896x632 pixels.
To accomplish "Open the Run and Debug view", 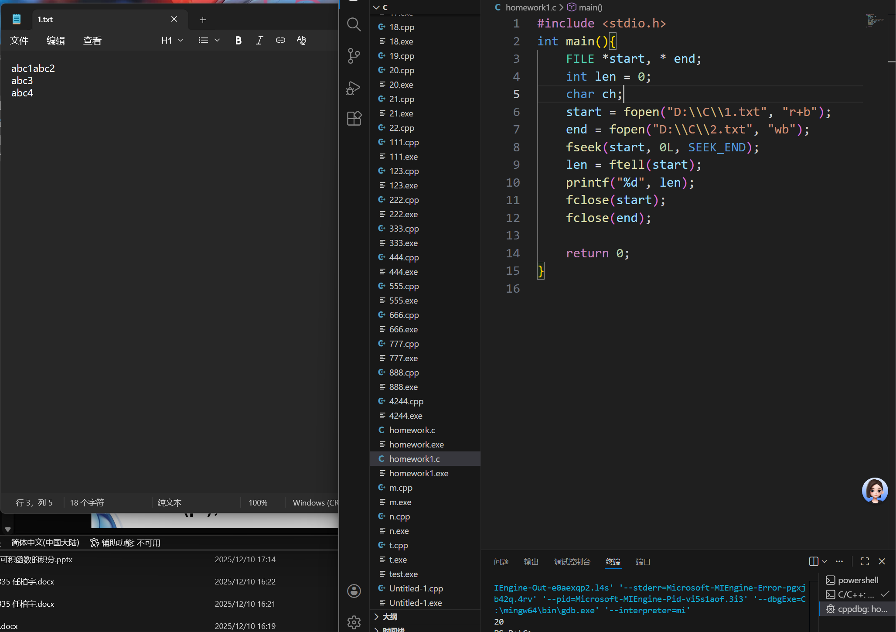I will [x=354, y=88].
